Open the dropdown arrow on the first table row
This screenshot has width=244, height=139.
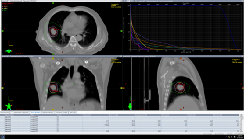click(240, 117)
